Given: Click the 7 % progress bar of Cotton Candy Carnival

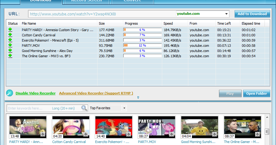Looking at the screenshot, I should pos(142,35).
